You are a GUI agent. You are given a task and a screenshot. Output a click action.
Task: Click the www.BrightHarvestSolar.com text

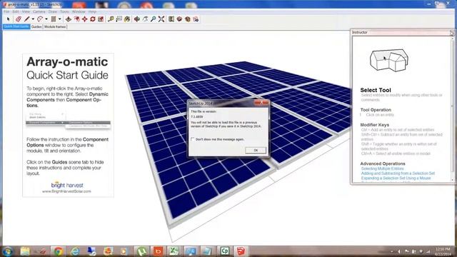[x=66, y=191]
